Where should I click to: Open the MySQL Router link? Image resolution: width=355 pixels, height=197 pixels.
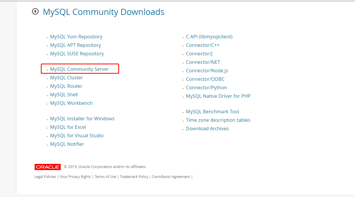(x=66, y=86)
